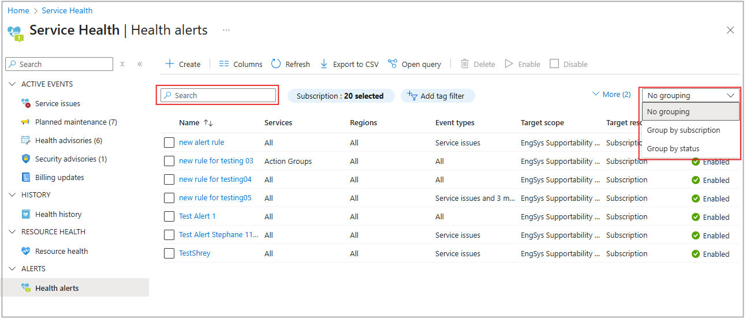Click the Export to CSV download icon
This screenshot has width=746, height=322.
pos(324,64)
